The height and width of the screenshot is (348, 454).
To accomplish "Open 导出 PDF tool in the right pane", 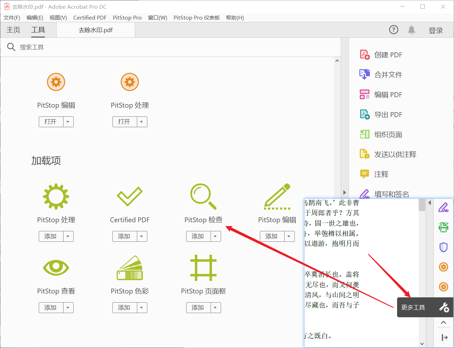I will [x=381, y=115].
